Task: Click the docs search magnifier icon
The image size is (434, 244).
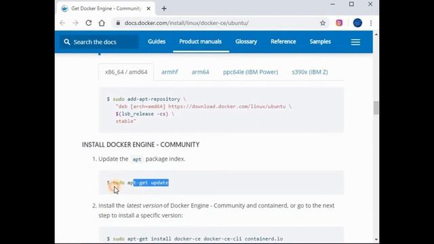Action: pos(66,42)
